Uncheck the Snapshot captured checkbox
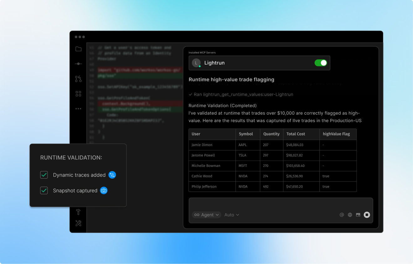413x264 pixels. (44, 191)
